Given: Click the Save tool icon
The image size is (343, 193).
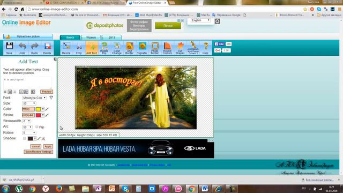Looking at the screenshot, I should tap(10, 48).
